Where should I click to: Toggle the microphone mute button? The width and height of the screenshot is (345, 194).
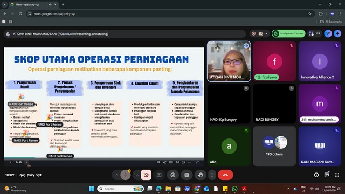(126, 175)
